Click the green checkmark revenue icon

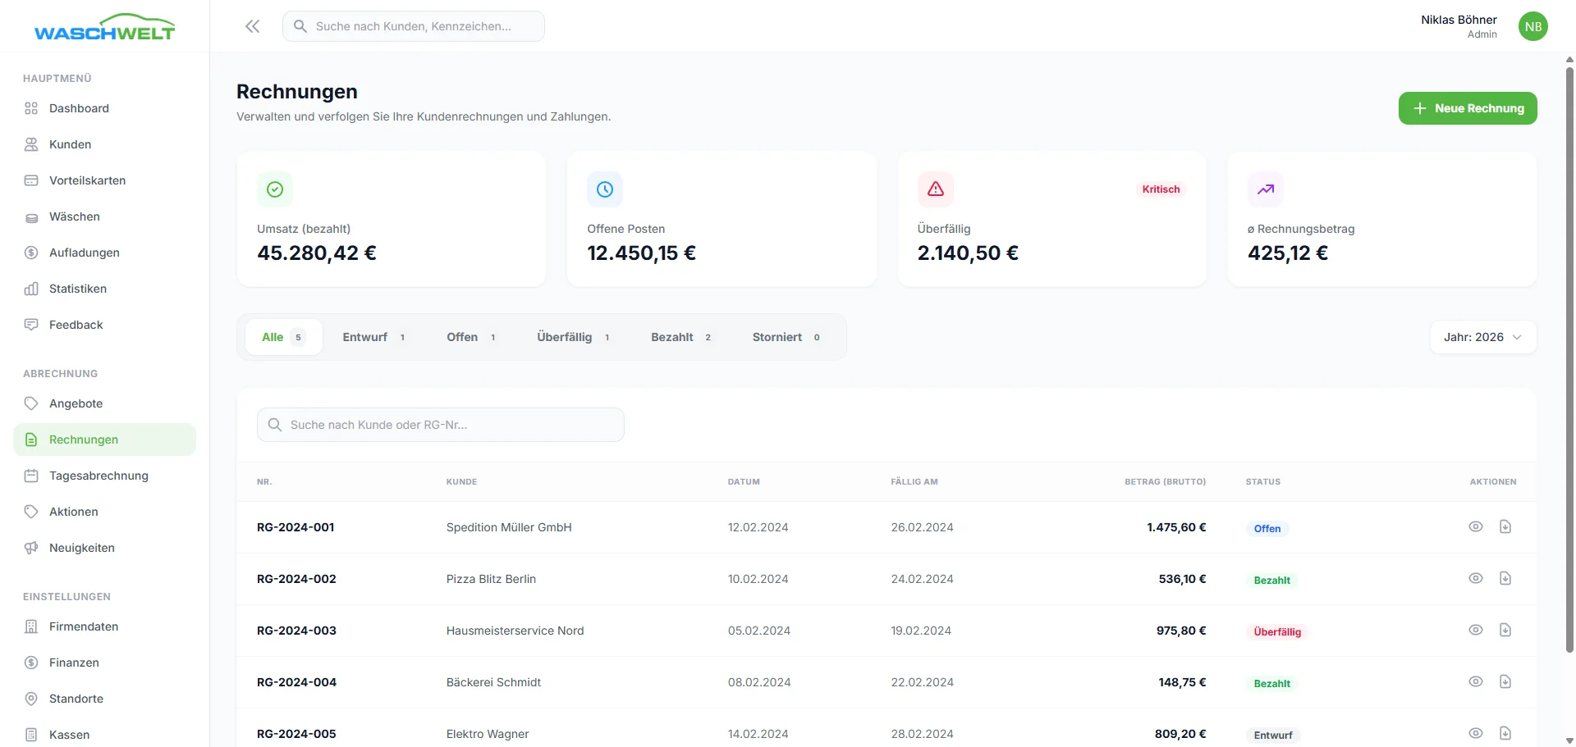click(275, 189)
